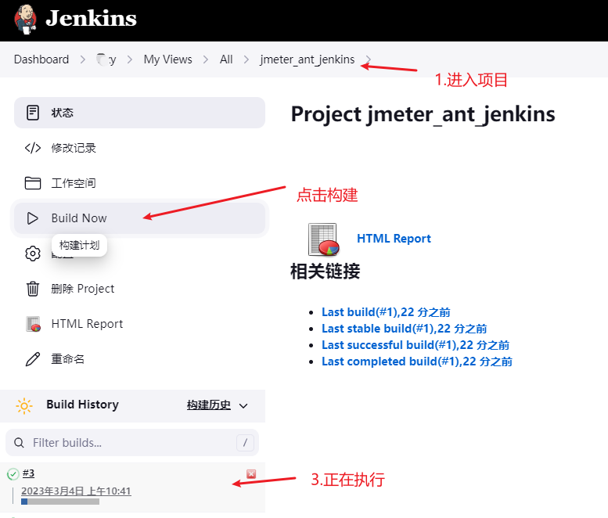Click the 相关链接 heading
The width and height of the screenshot is (608, 518).
pyautogui.click(x=325, y=271)
